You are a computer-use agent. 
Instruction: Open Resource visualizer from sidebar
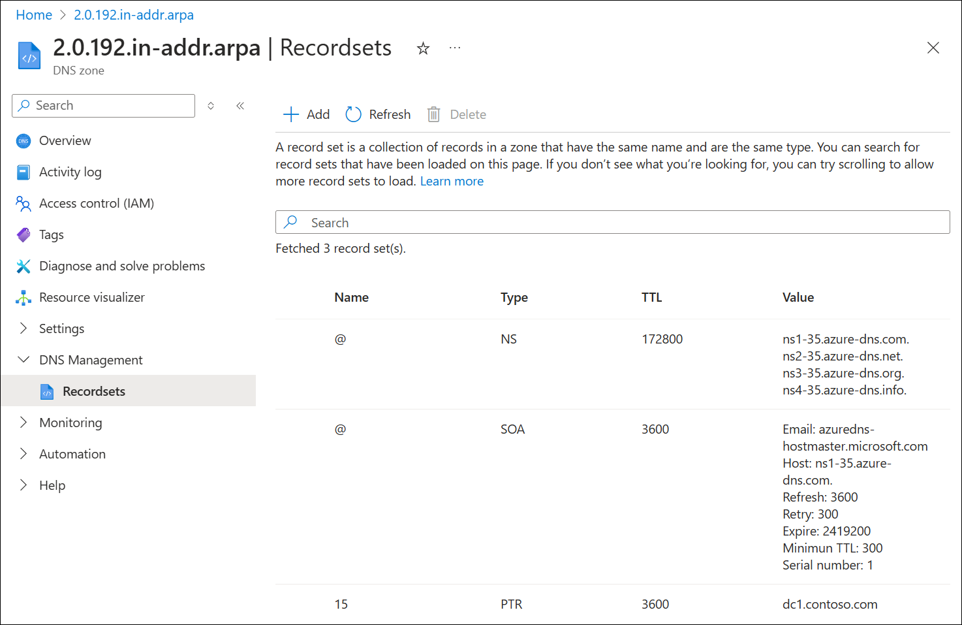coord(91,297)
